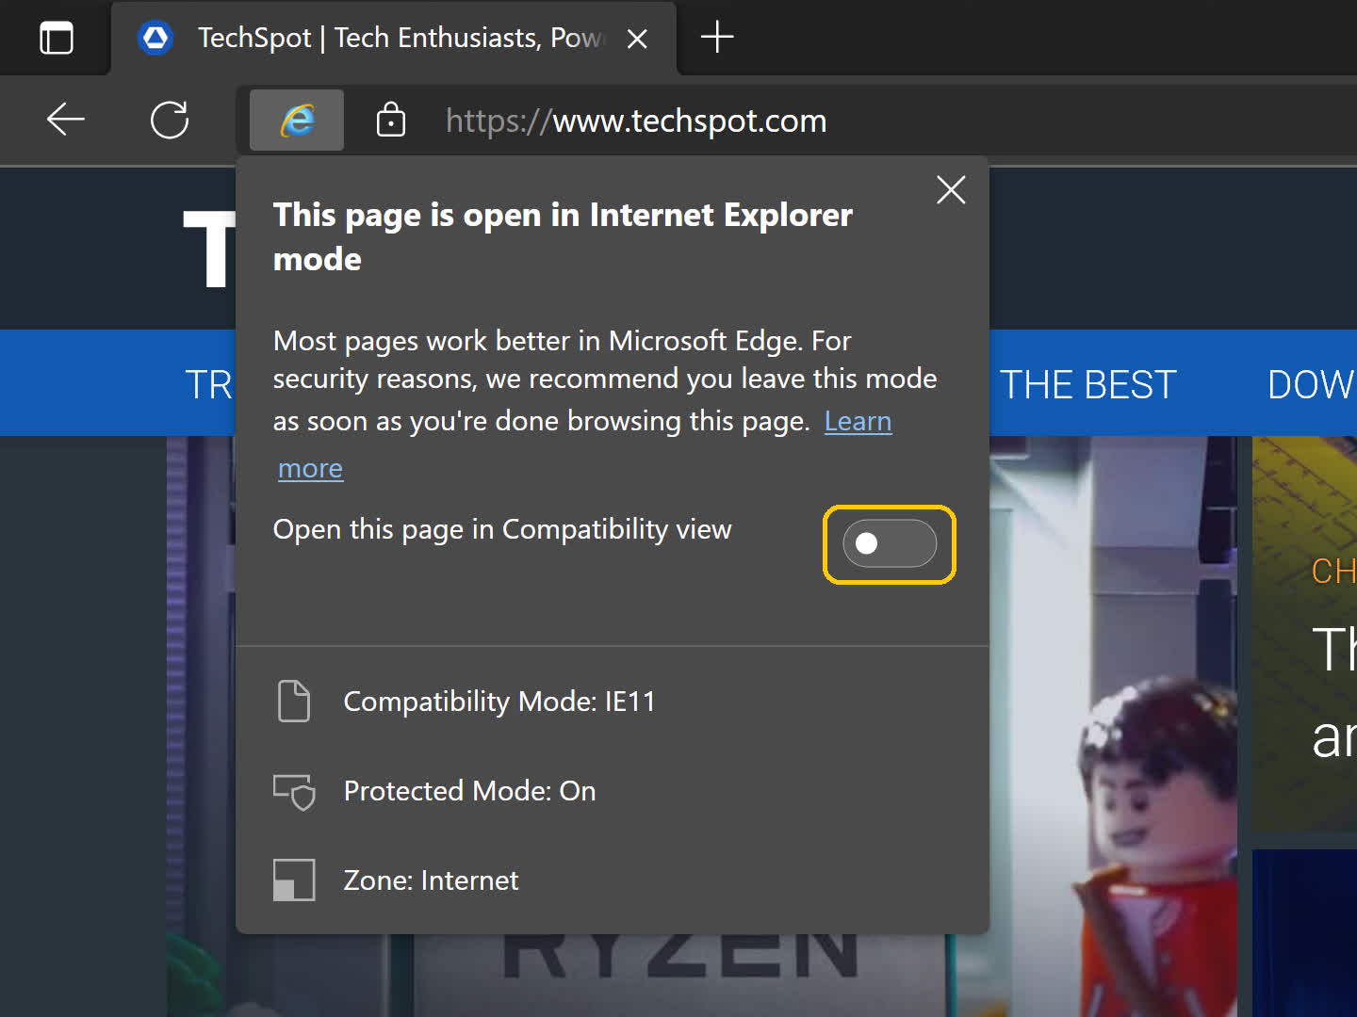Select the Open this page in Compatibility view label

click(502, 530)
